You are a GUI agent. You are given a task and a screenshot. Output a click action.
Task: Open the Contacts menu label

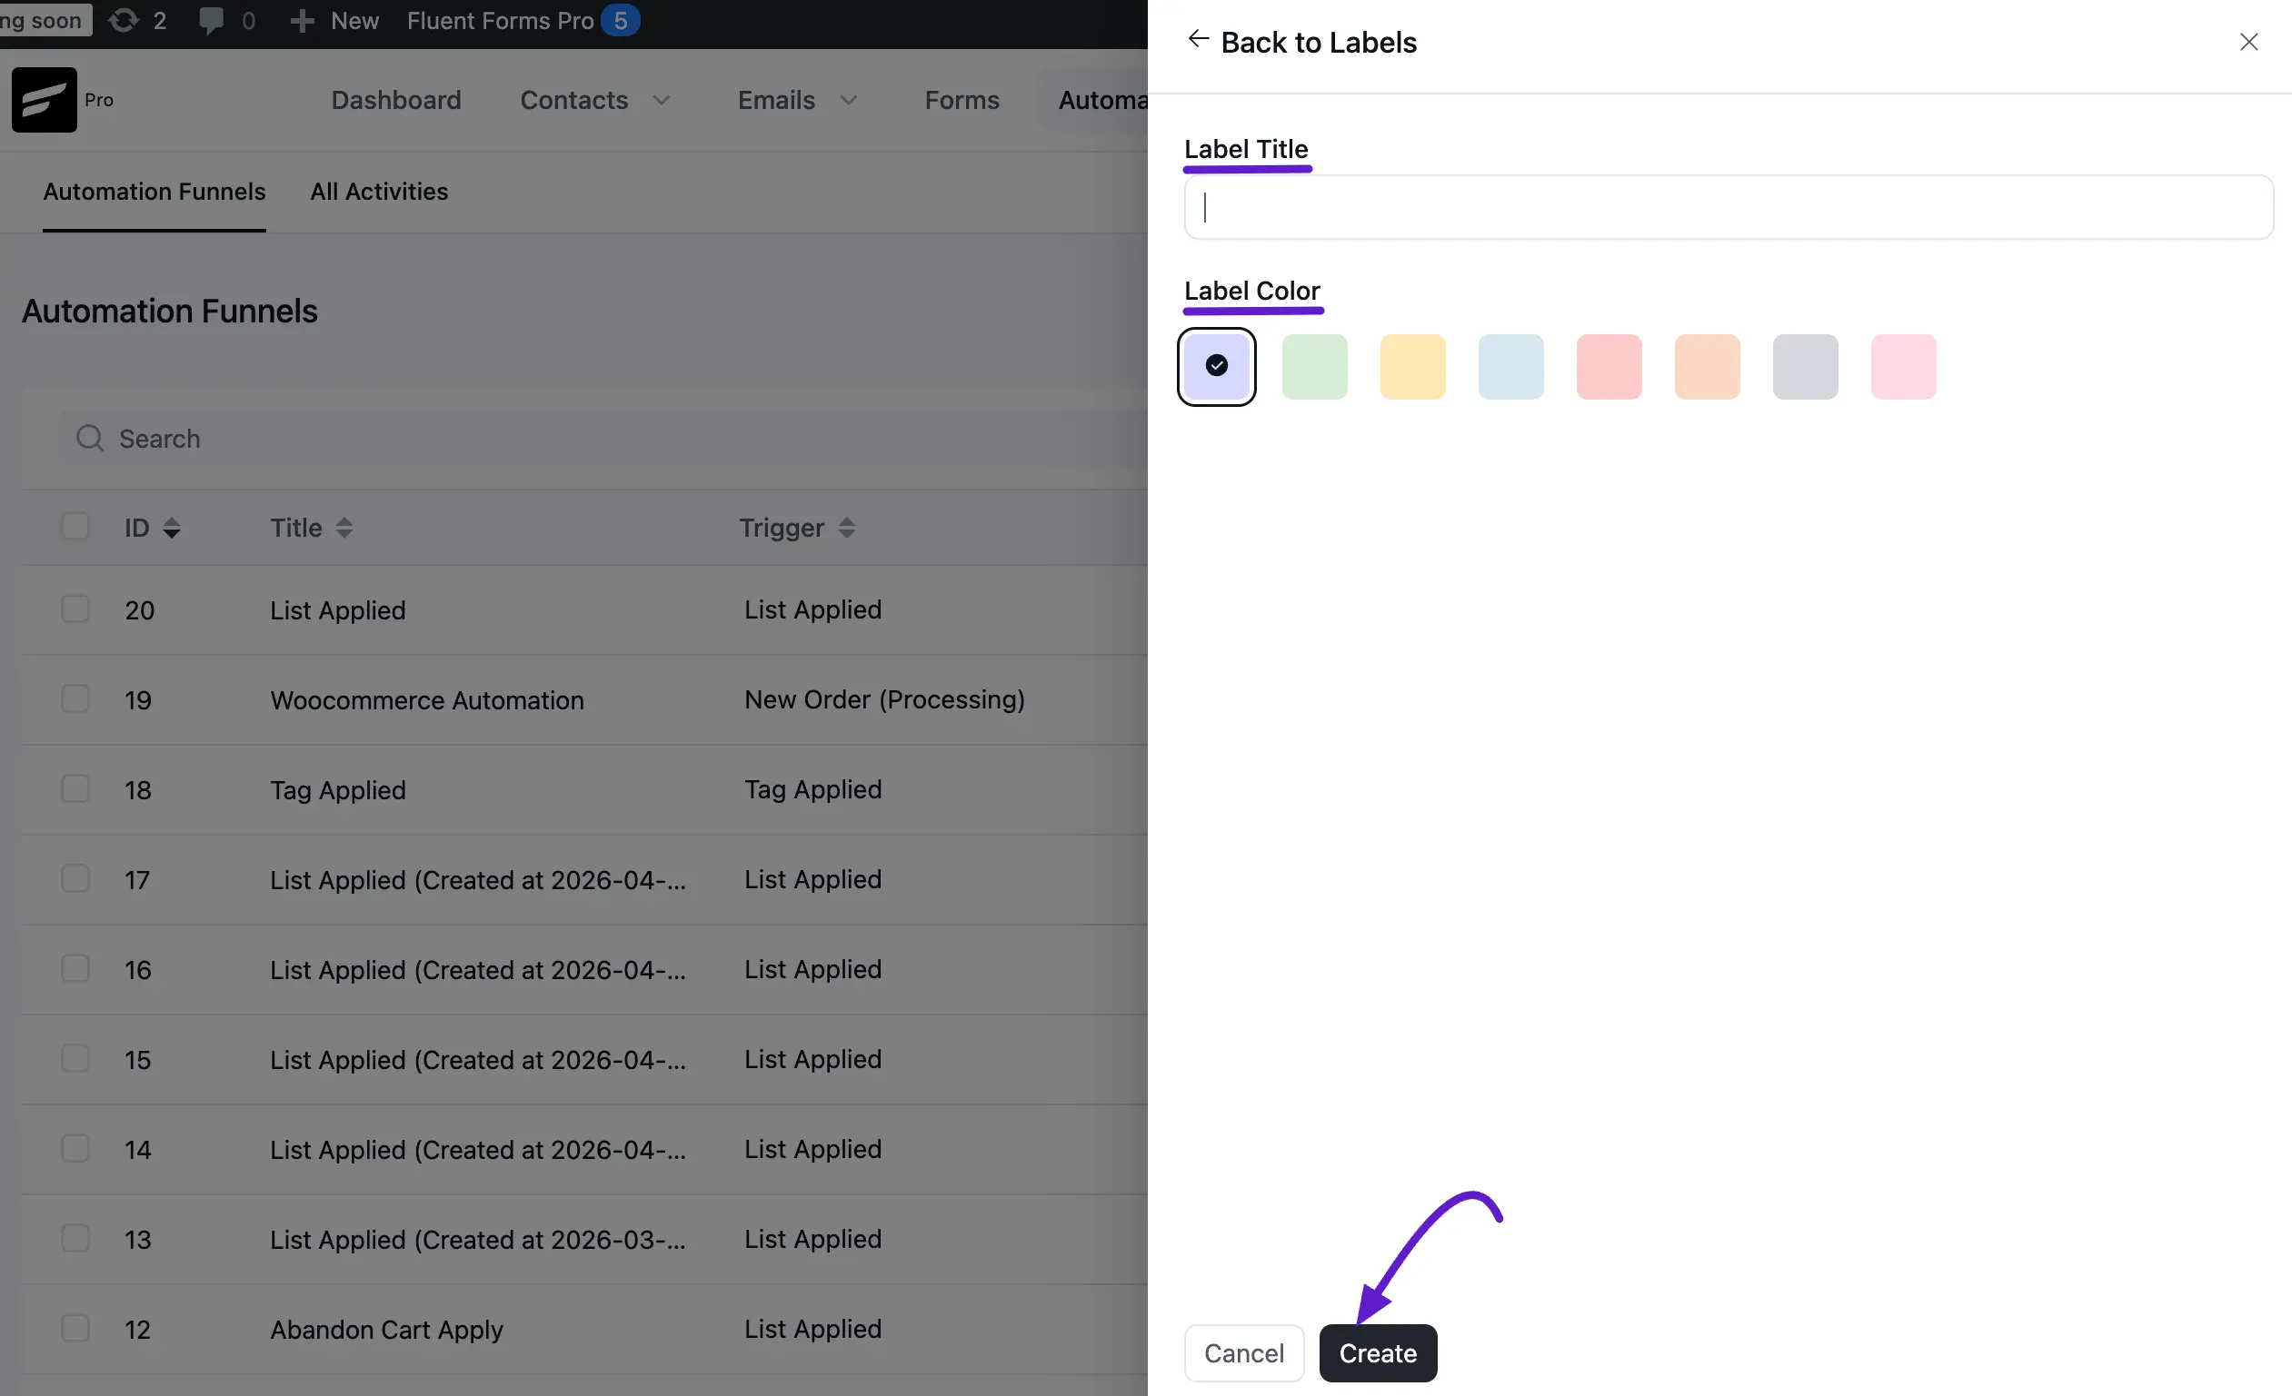point(574,99)
